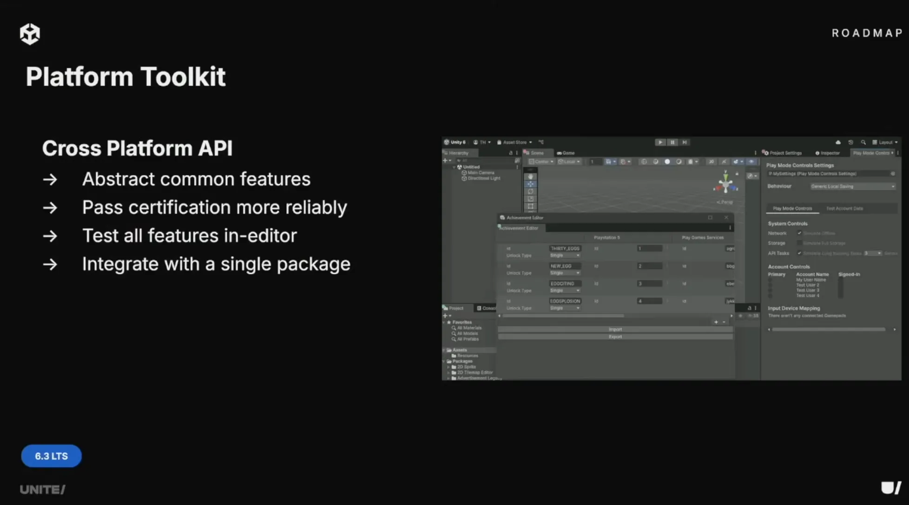Switch to the Test Account Data tab
This screenshot has height=505, width=909.
pyautogui.click(x=844, y=208)
